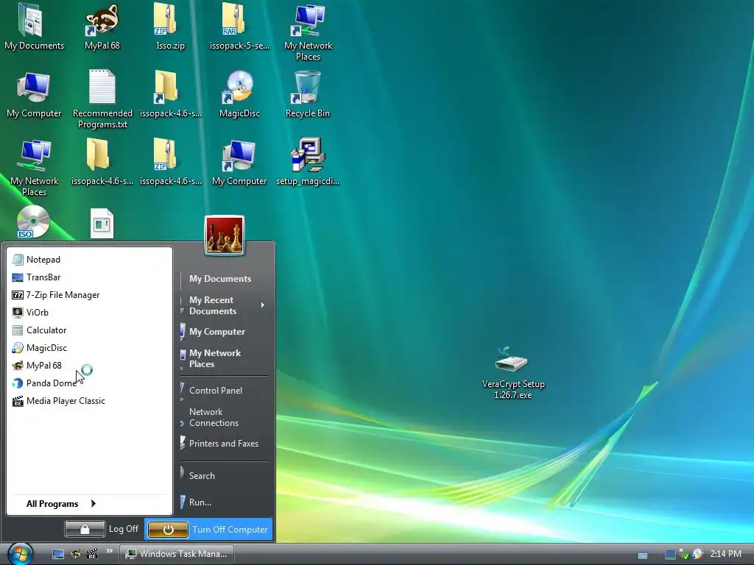Image resolution: width=754 pixels, height=565 pixels.
Task: Expand the All Programs list
Action: pyautogui.click(x=61, y=503)
